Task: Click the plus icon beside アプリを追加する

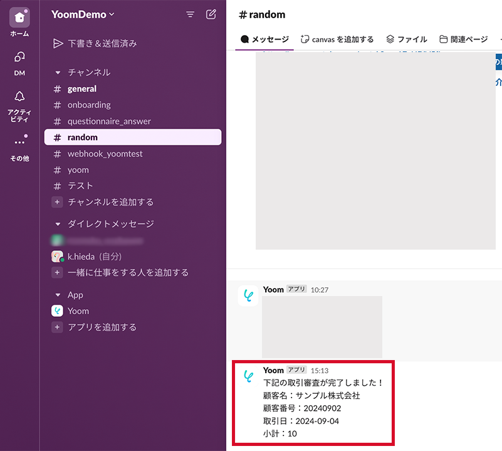Action: click(x=57, y=327)
